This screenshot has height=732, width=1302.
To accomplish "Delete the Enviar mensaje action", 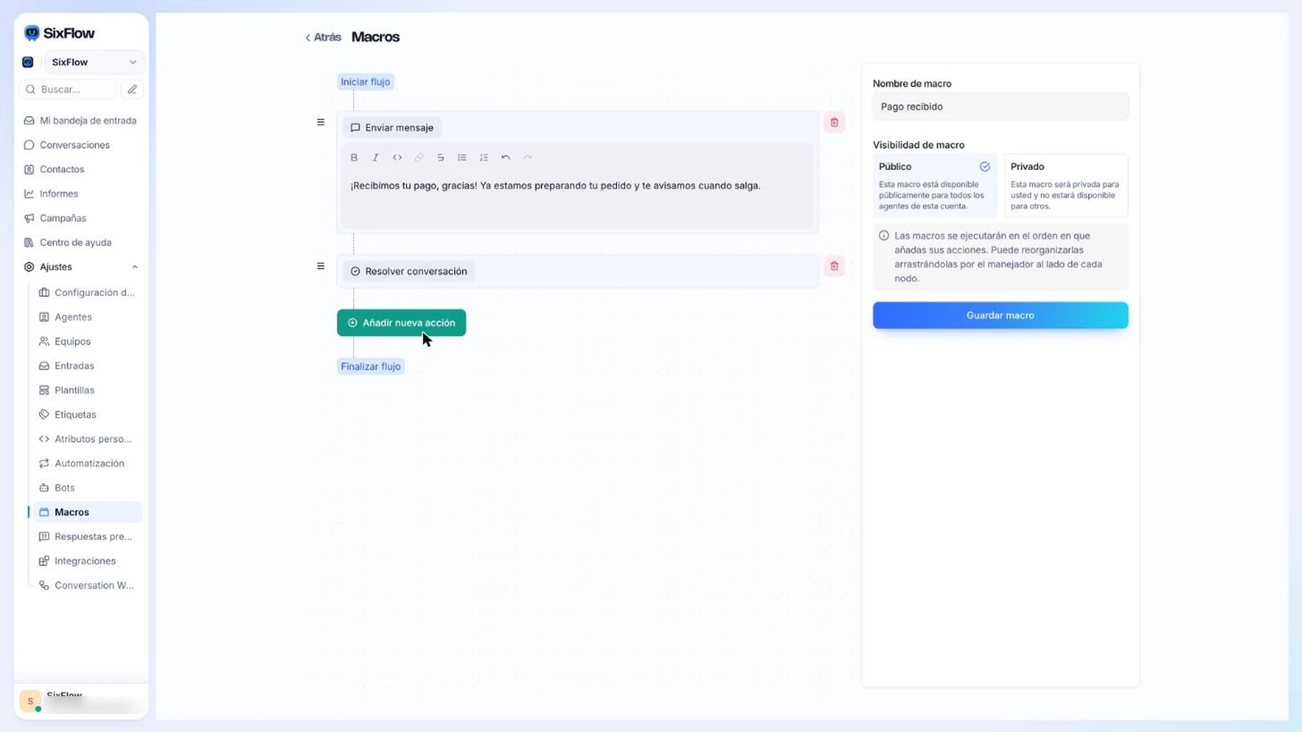I will click(x=834, y=123).
